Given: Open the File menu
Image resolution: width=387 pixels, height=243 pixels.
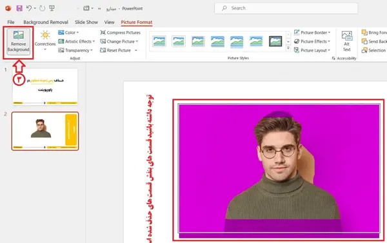Looking at the screenshot, I should pyautogui.click(x=11, y=22).
